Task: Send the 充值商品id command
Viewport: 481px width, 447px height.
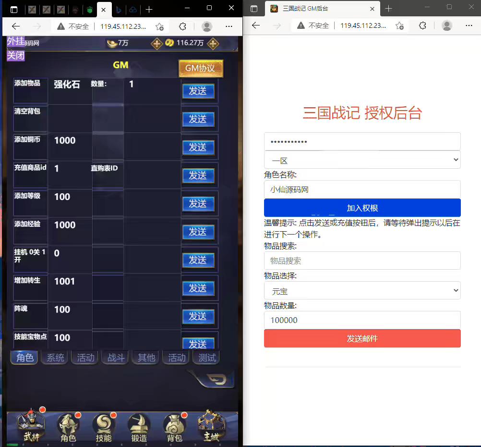Action: pyautogui.click(x=198, y=176)
